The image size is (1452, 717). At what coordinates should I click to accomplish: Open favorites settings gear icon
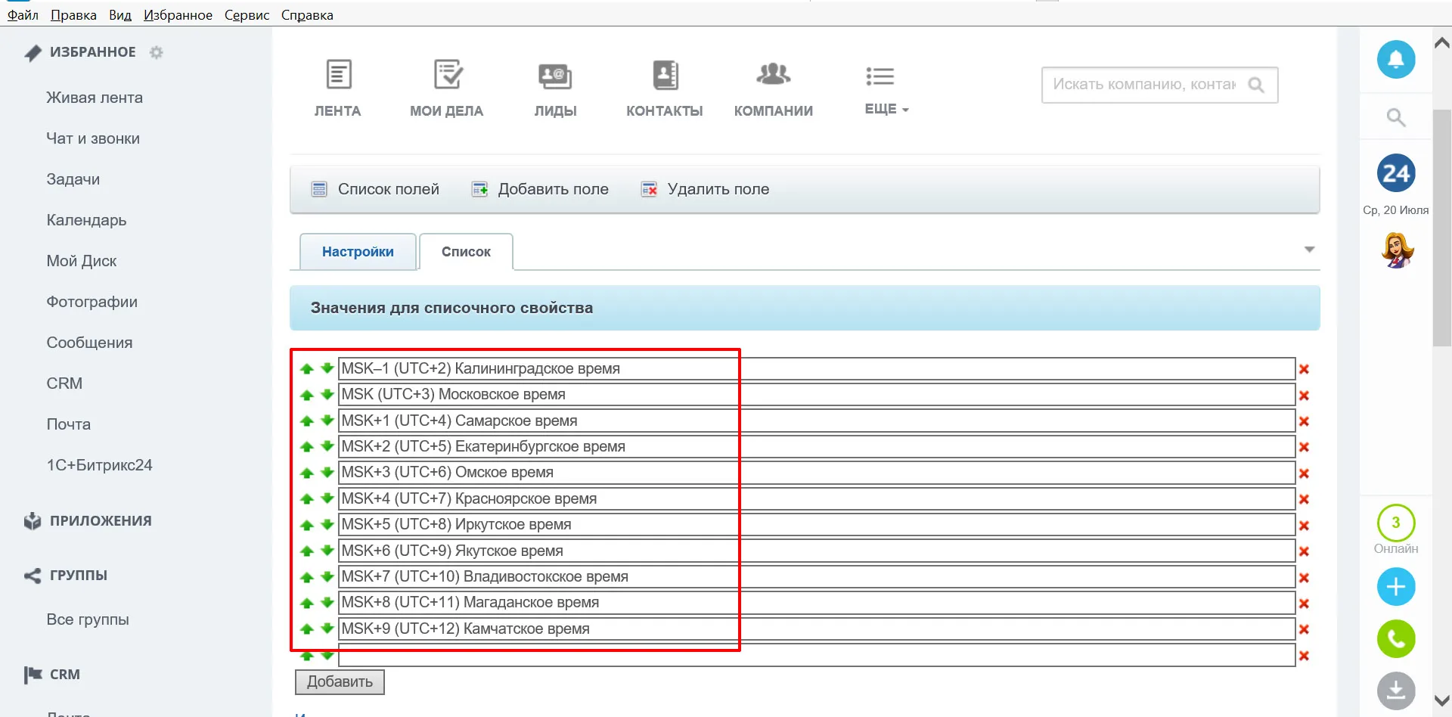157,52
